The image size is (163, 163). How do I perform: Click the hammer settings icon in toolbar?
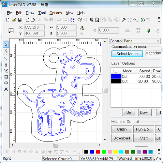[124, 20]
